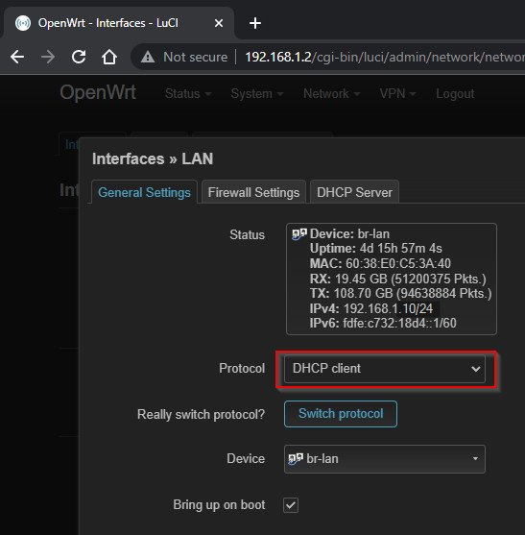525x535 pixels.
Task: Click the site favicon in browser tab
Action: (x=23, y=23)
